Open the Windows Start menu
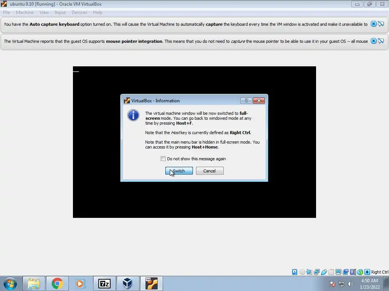 (x=10, y=283)
